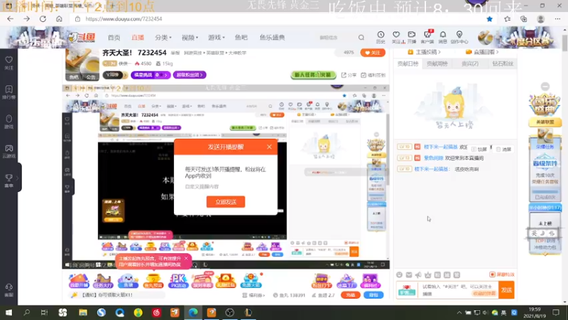568x320 pixels.
Task: Collapse the side widget with minus circle
Action: (x=545, y=86)
